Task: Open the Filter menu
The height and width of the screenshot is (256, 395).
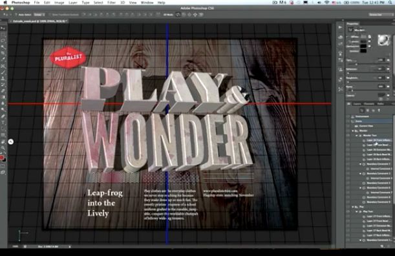Action: click(x=112, y=3)
